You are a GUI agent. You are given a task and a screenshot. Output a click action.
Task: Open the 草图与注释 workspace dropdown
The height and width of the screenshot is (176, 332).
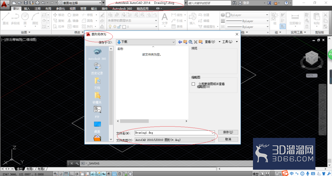point(80,3)
